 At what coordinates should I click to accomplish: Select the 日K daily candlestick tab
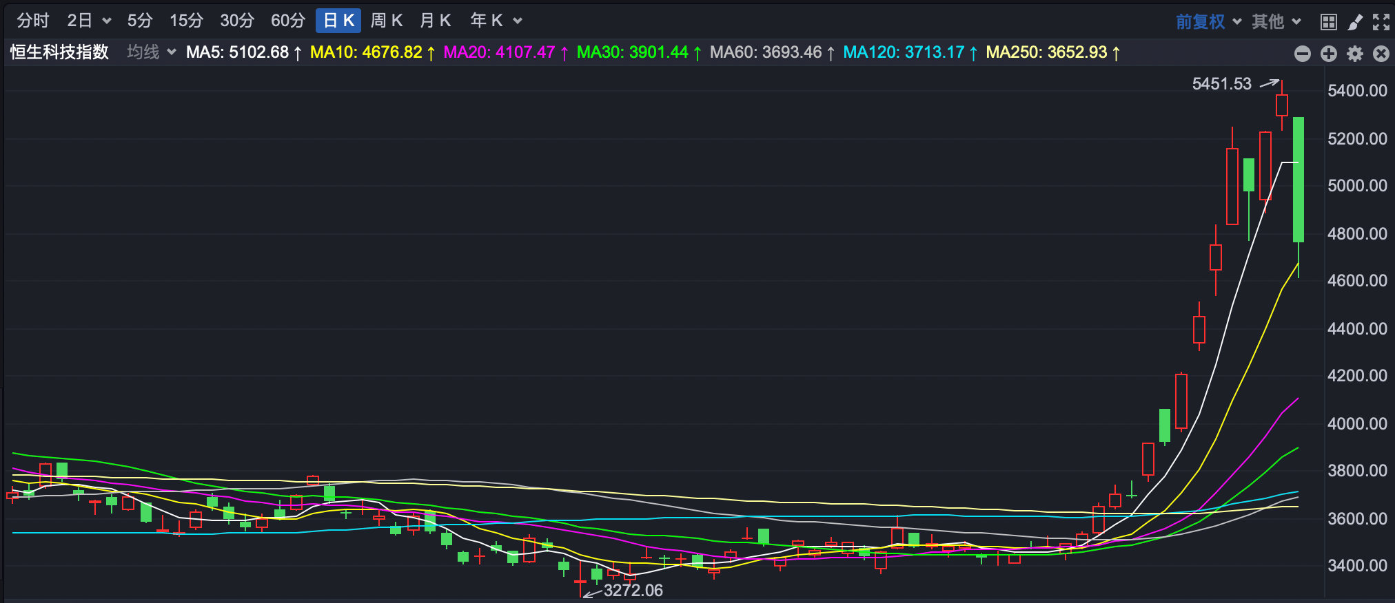pos(338,21)
